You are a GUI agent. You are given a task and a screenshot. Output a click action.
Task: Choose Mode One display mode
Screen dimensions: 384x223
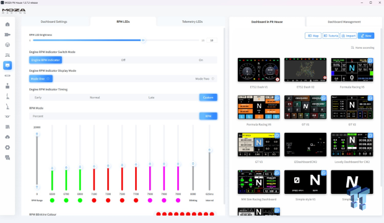(41, 78)
